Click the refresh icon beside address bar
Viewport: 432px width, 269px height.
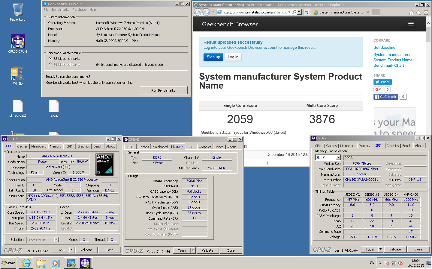tap(307, 12)
